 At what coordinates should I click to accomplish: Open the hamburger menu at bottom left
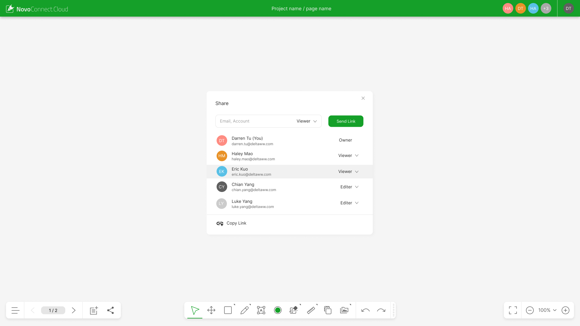point(15,310)
